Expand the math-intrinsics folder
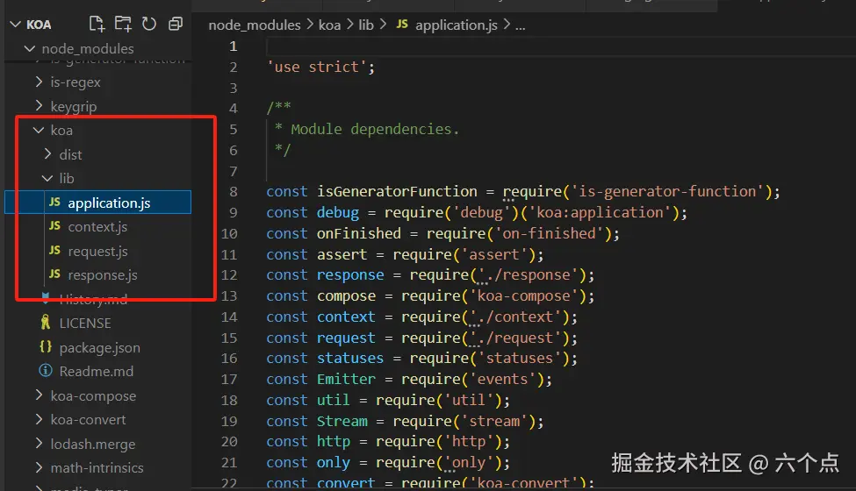The image size is (856, 491). click(x=39, y=467)
